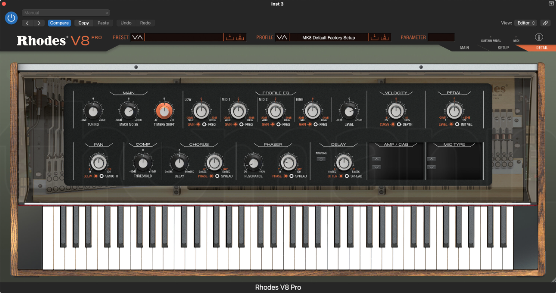Screen dimensions: 556x293
Task: Open the View Editor dropdown
Action: point(525,23)
